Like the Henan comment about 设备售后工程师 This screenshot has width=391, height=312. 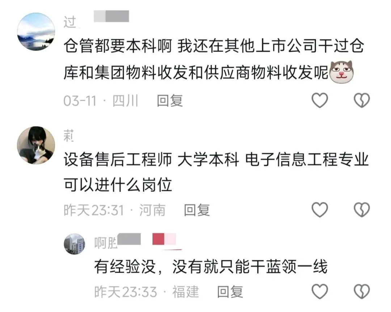(320, 210)
